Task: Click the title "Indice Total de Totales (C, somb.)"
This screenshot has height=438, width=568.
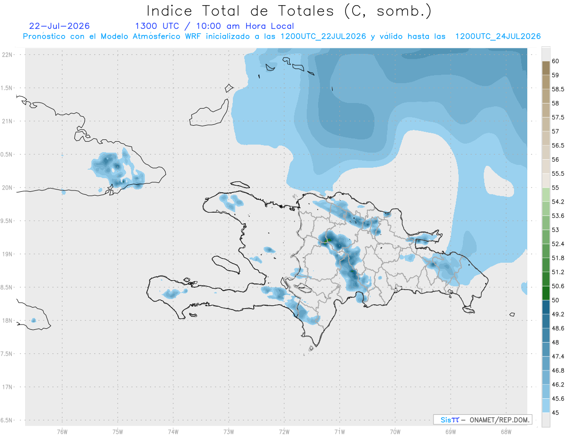Action: pyautogui.click(x=289, y=10)
